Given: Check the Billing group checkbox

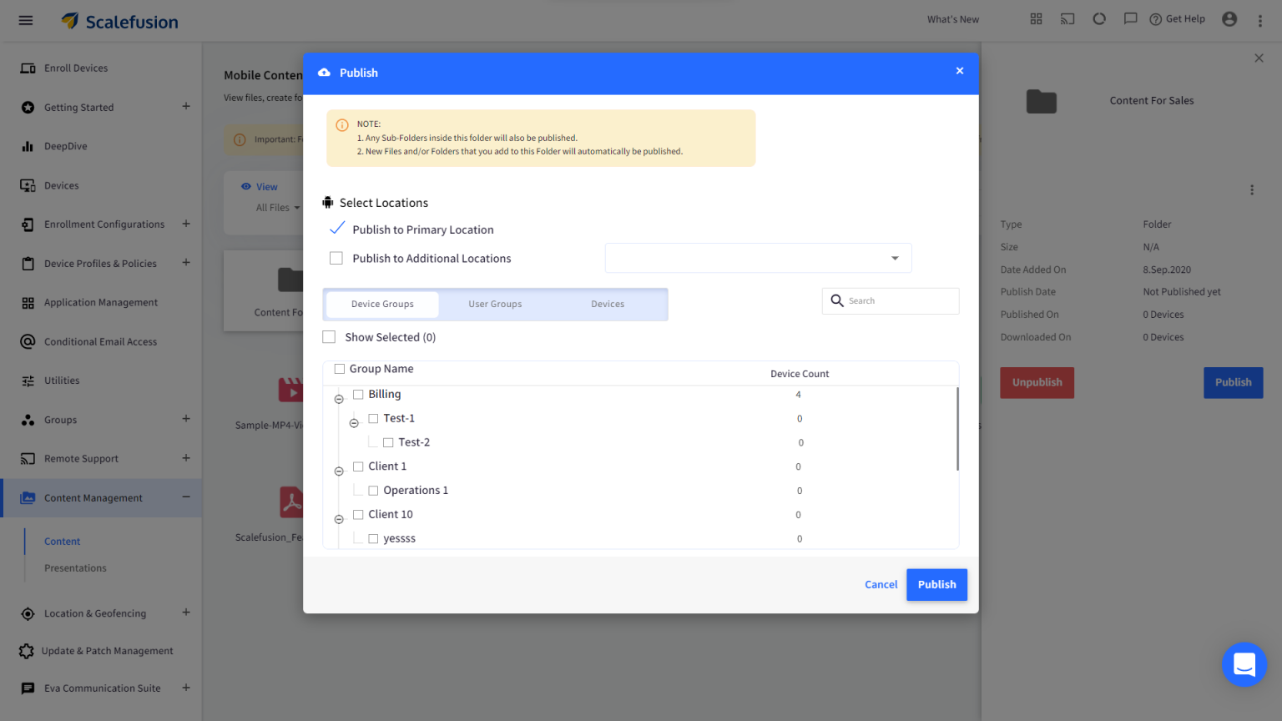Looking at the screenshot, I should [359, 394].
